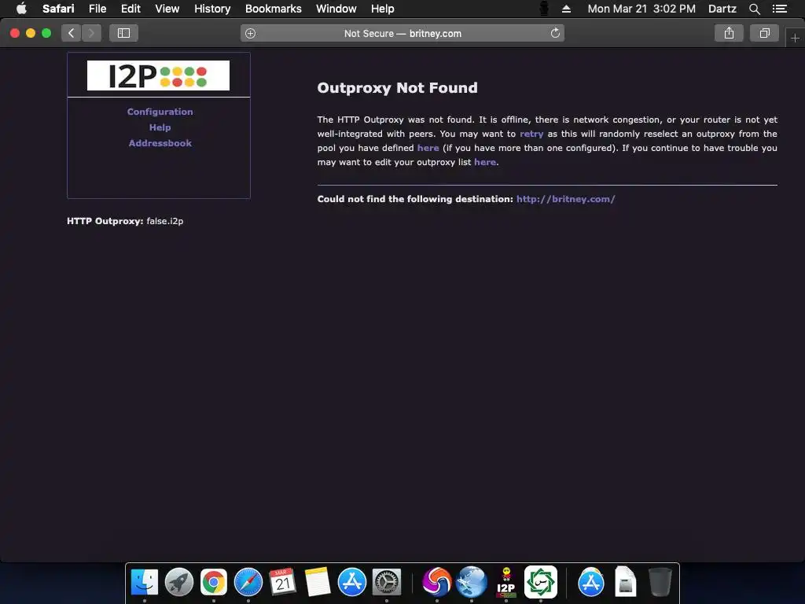Viewport: 805px width, 604px height.
Task: Open the Help link in I2P panel
Action: (160, 127)
